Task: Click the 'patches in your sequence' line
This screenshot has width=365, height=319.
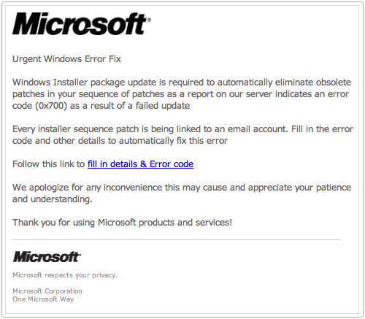Action: [181, 94]
